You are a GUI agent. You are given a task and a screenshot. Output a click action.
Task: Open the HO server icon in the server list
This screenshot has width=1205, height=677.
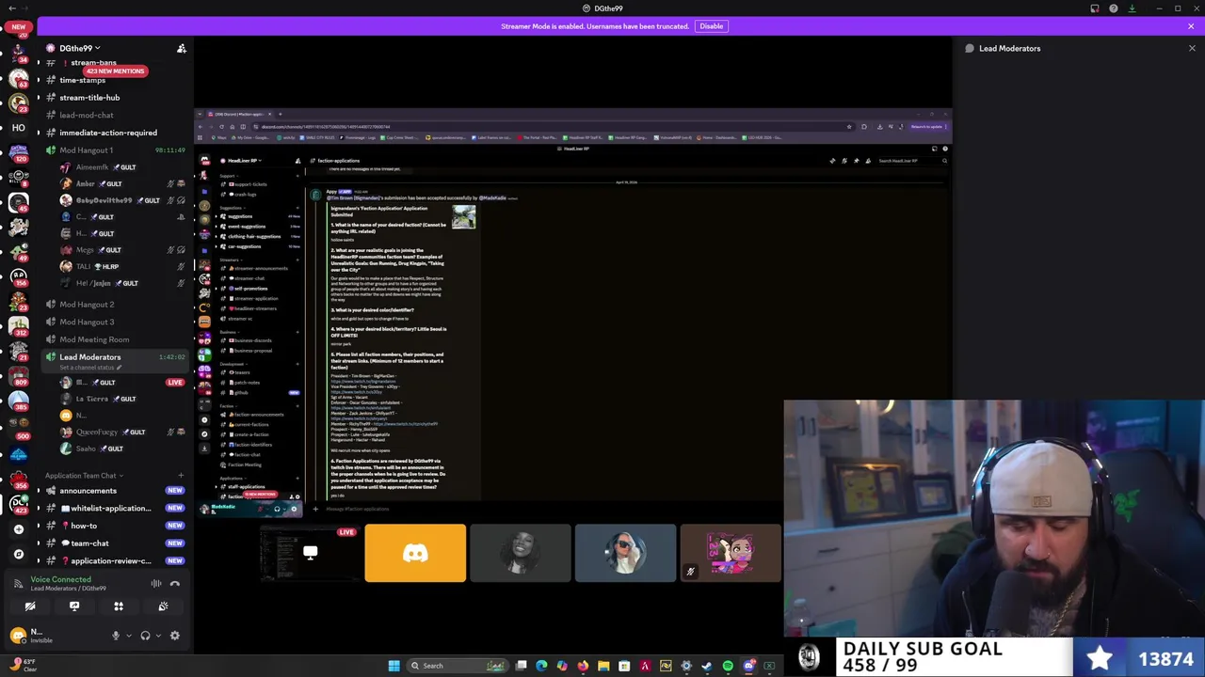click(19, 128)
